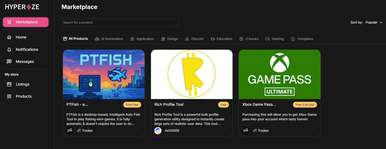Image resolution: width=386 pixels, height=149 pixels.
Task: Switch to Education category
Action: click(221, 39)
